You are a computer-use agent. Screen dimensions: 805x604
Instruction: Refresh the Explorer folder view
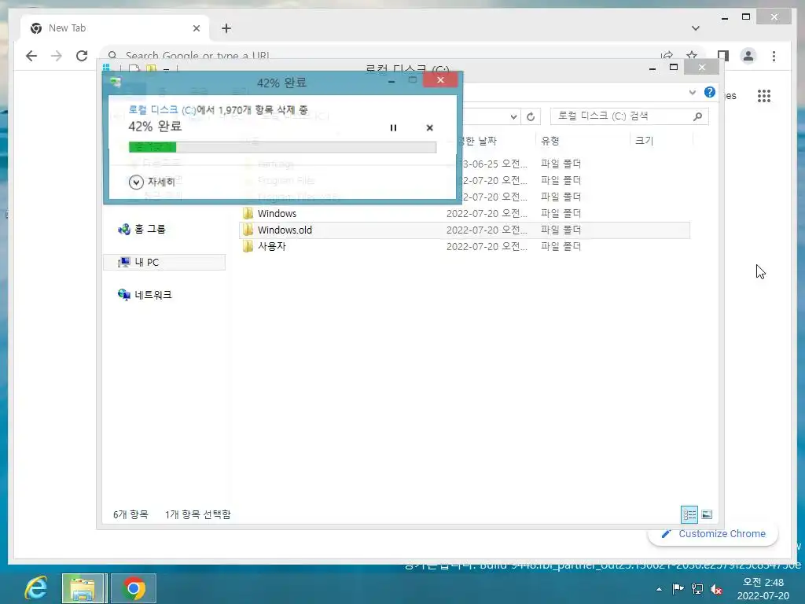pos(531,116)
